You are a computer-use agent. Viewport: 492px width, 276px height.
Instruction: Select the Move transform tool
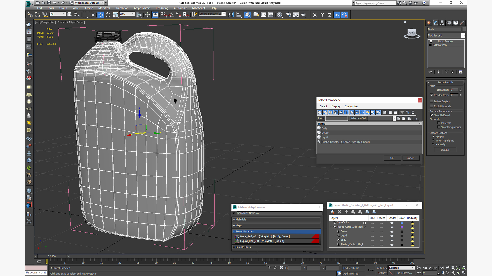click(100, 15)
